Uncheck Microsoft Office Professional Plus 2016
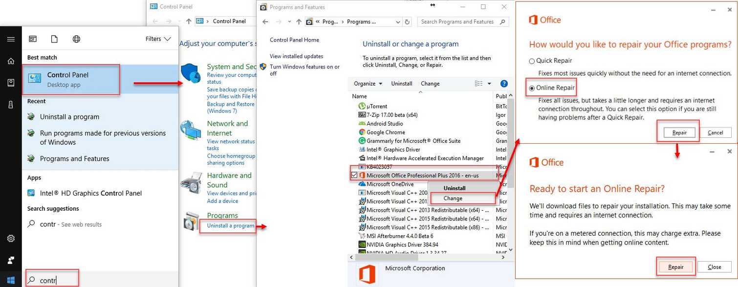 [355, 175]
